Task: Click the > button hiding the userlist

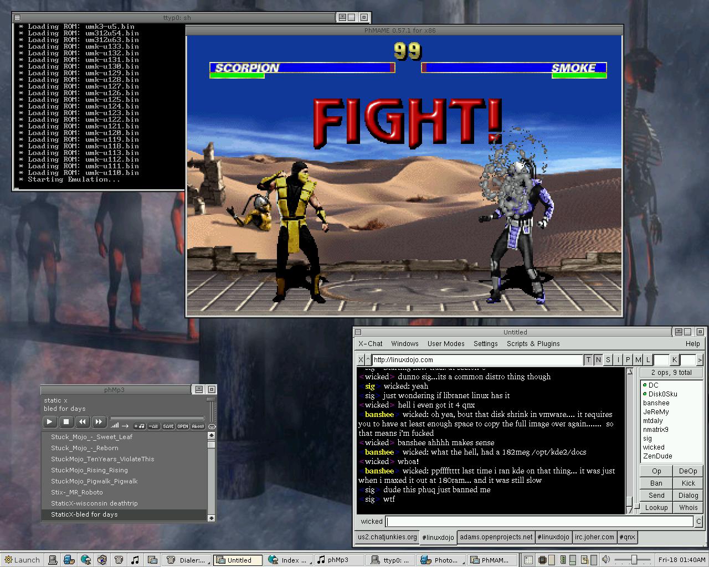Action: [x=700, y=360]
